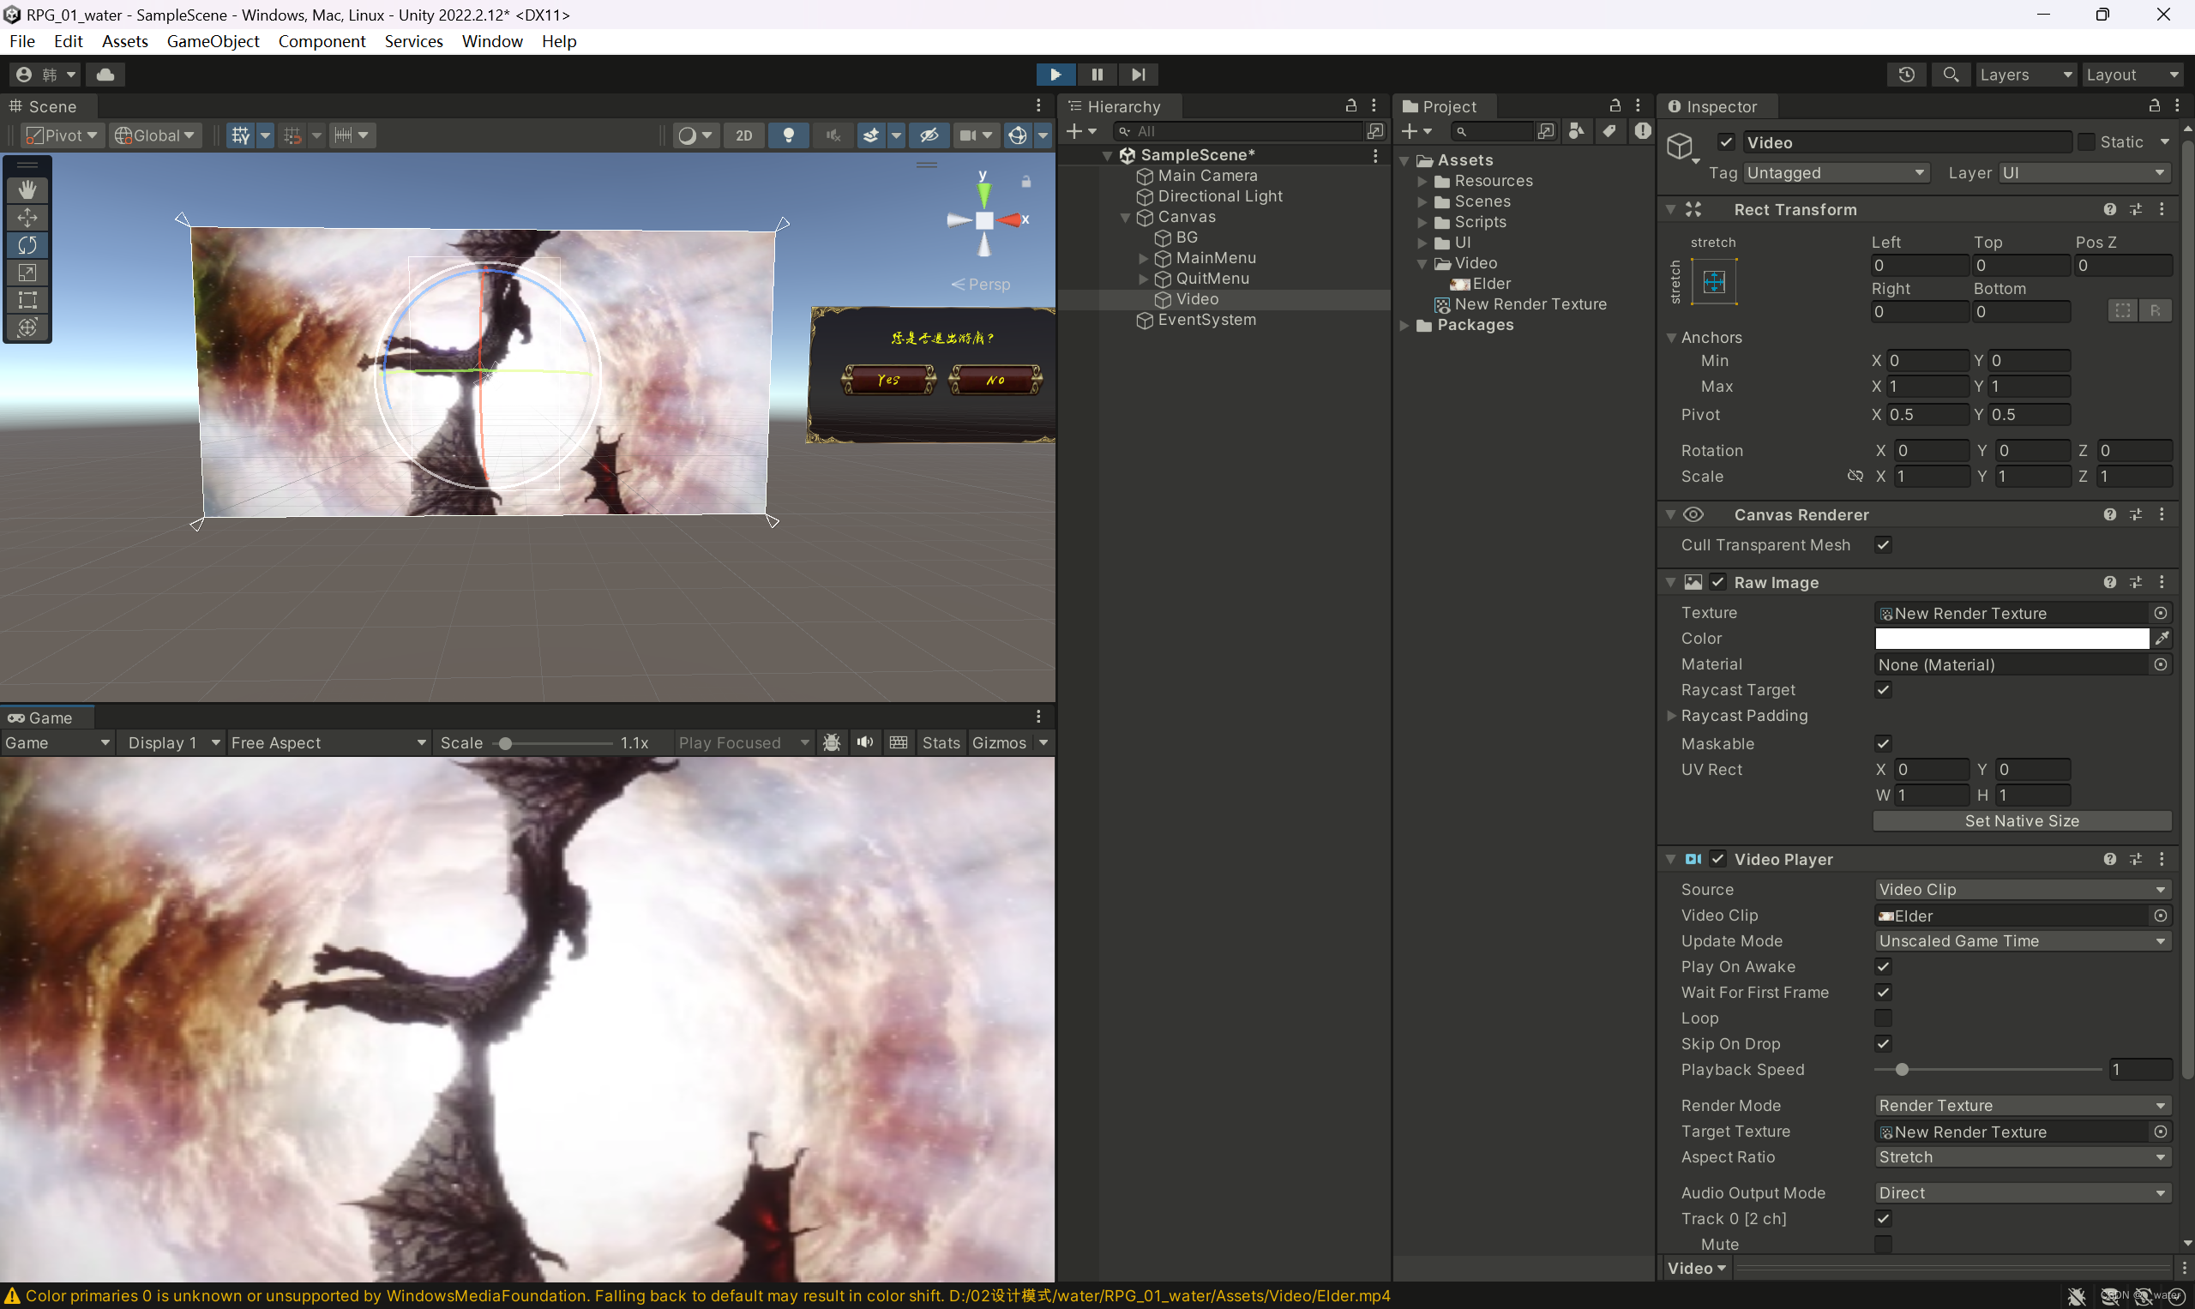Screen dimensions: 2195x1309
Task: Toggle the Static checkbox
Action: [x=2086, y=142]
